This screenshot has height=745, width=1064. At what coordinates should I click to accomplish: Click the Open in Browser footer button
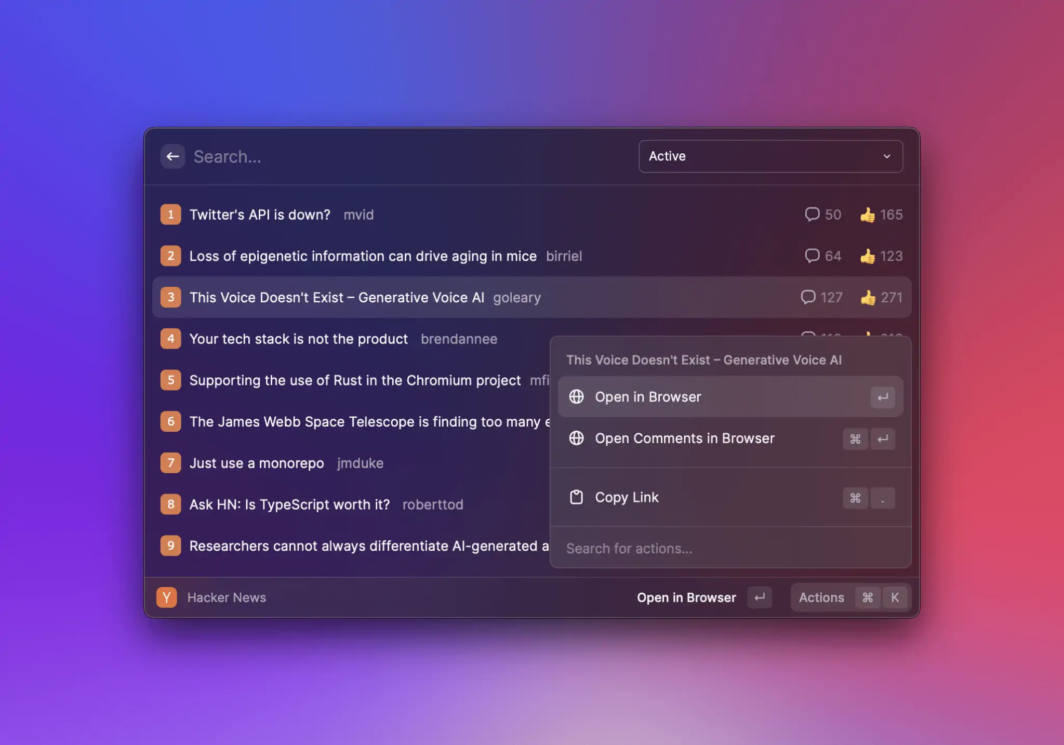[x=686, y=597]
